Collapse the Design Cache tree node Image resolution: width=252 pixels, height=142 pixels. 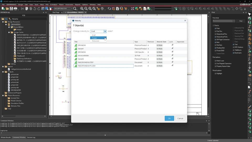(9, 32)
